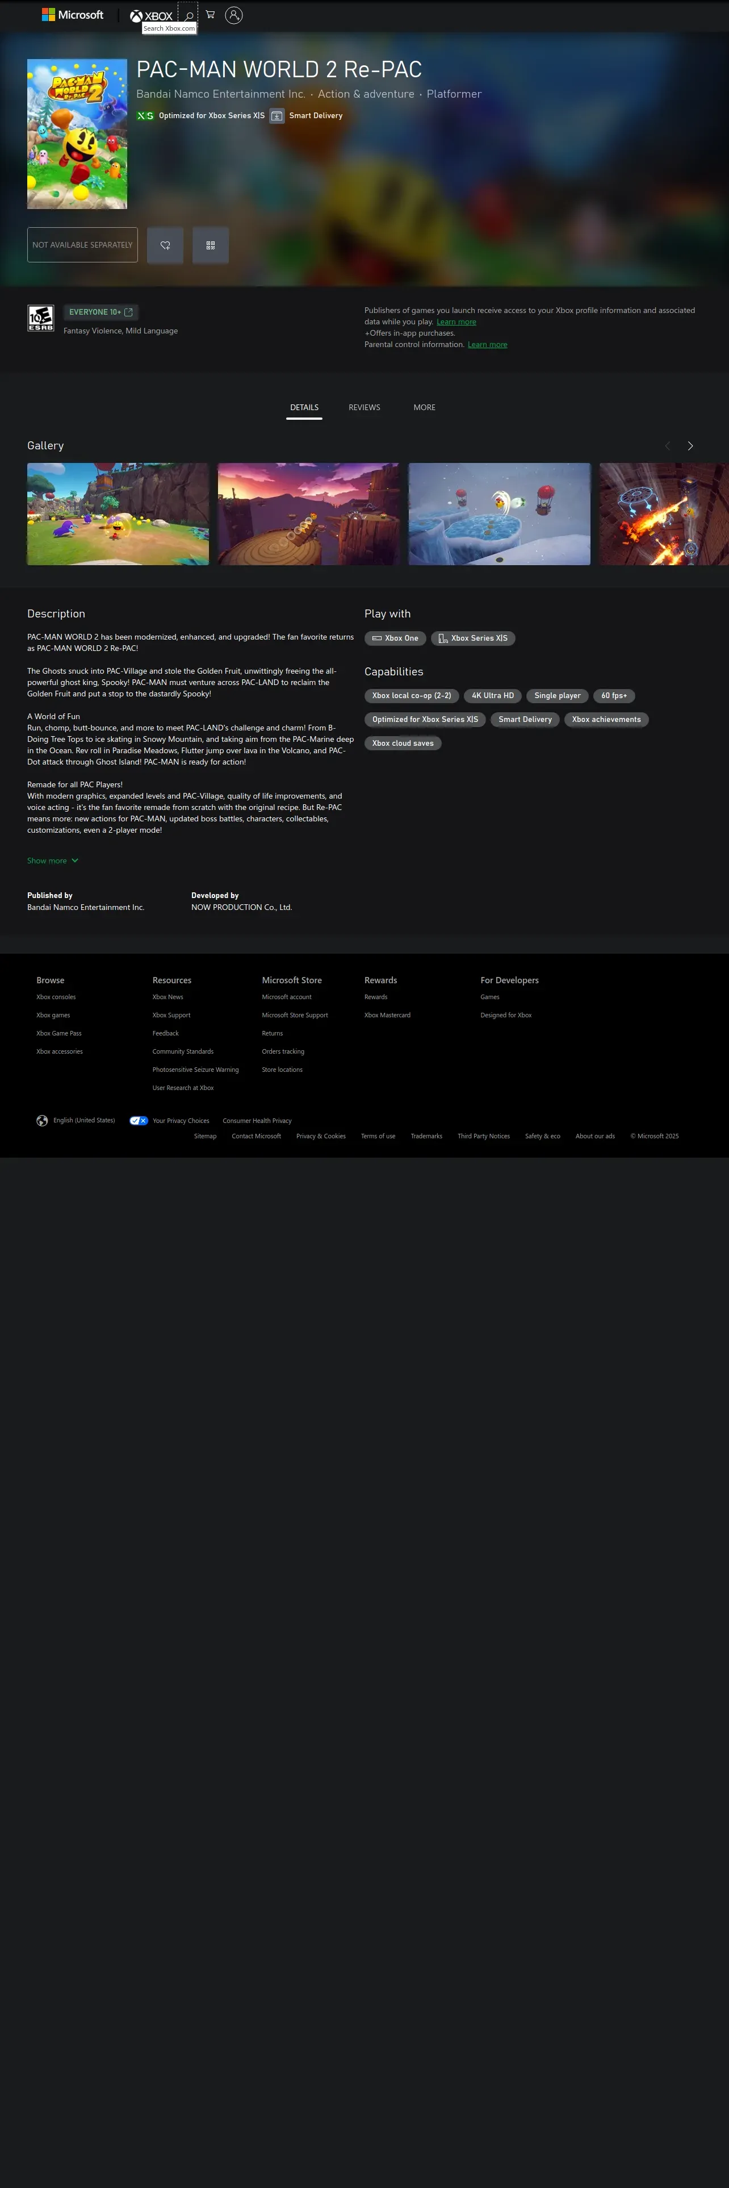Click the 4K Ultra HD chip
Image resolution: width=729 pixels, height=2188 pixels.
tap(493, 696)
